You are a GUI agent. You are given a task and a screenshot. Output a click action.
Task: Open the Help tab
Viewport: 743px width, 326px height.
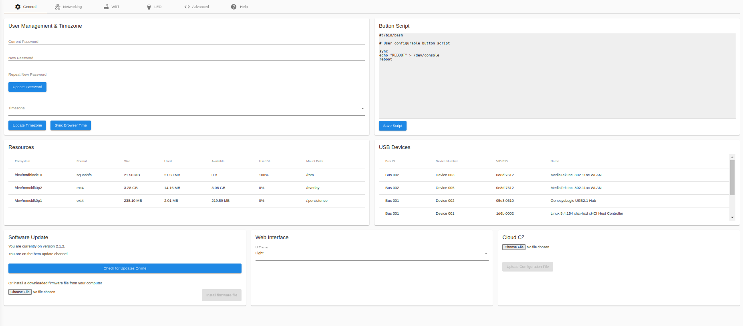240,7
